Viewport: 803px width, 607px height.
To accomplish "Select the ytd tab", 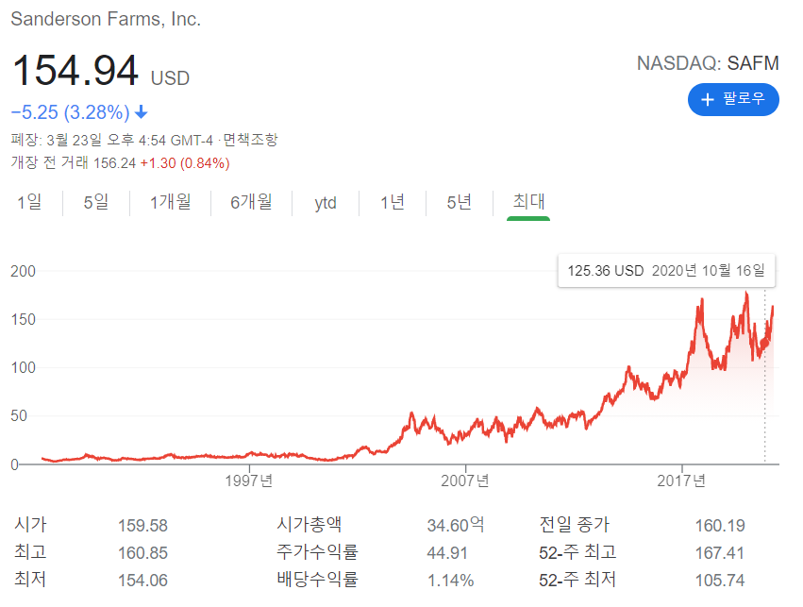I will (x=325, y=202).
